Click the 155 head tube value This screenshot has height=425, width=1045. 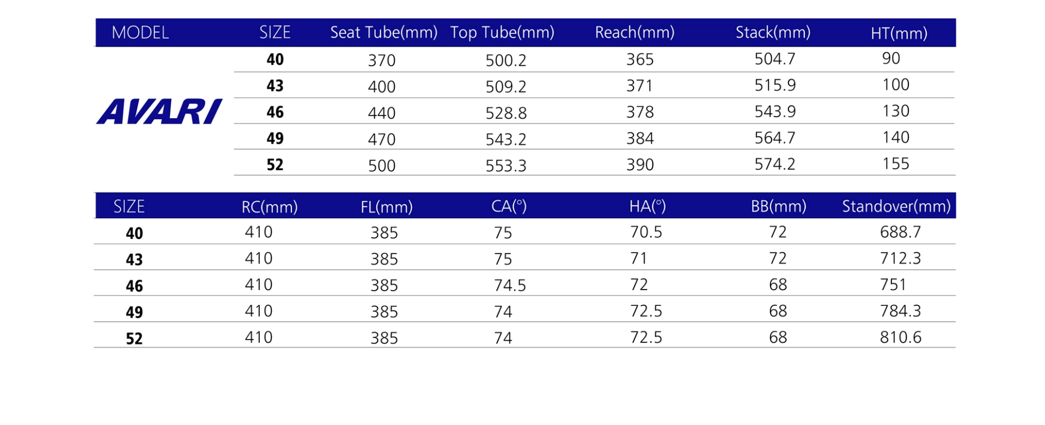[895, 164]
